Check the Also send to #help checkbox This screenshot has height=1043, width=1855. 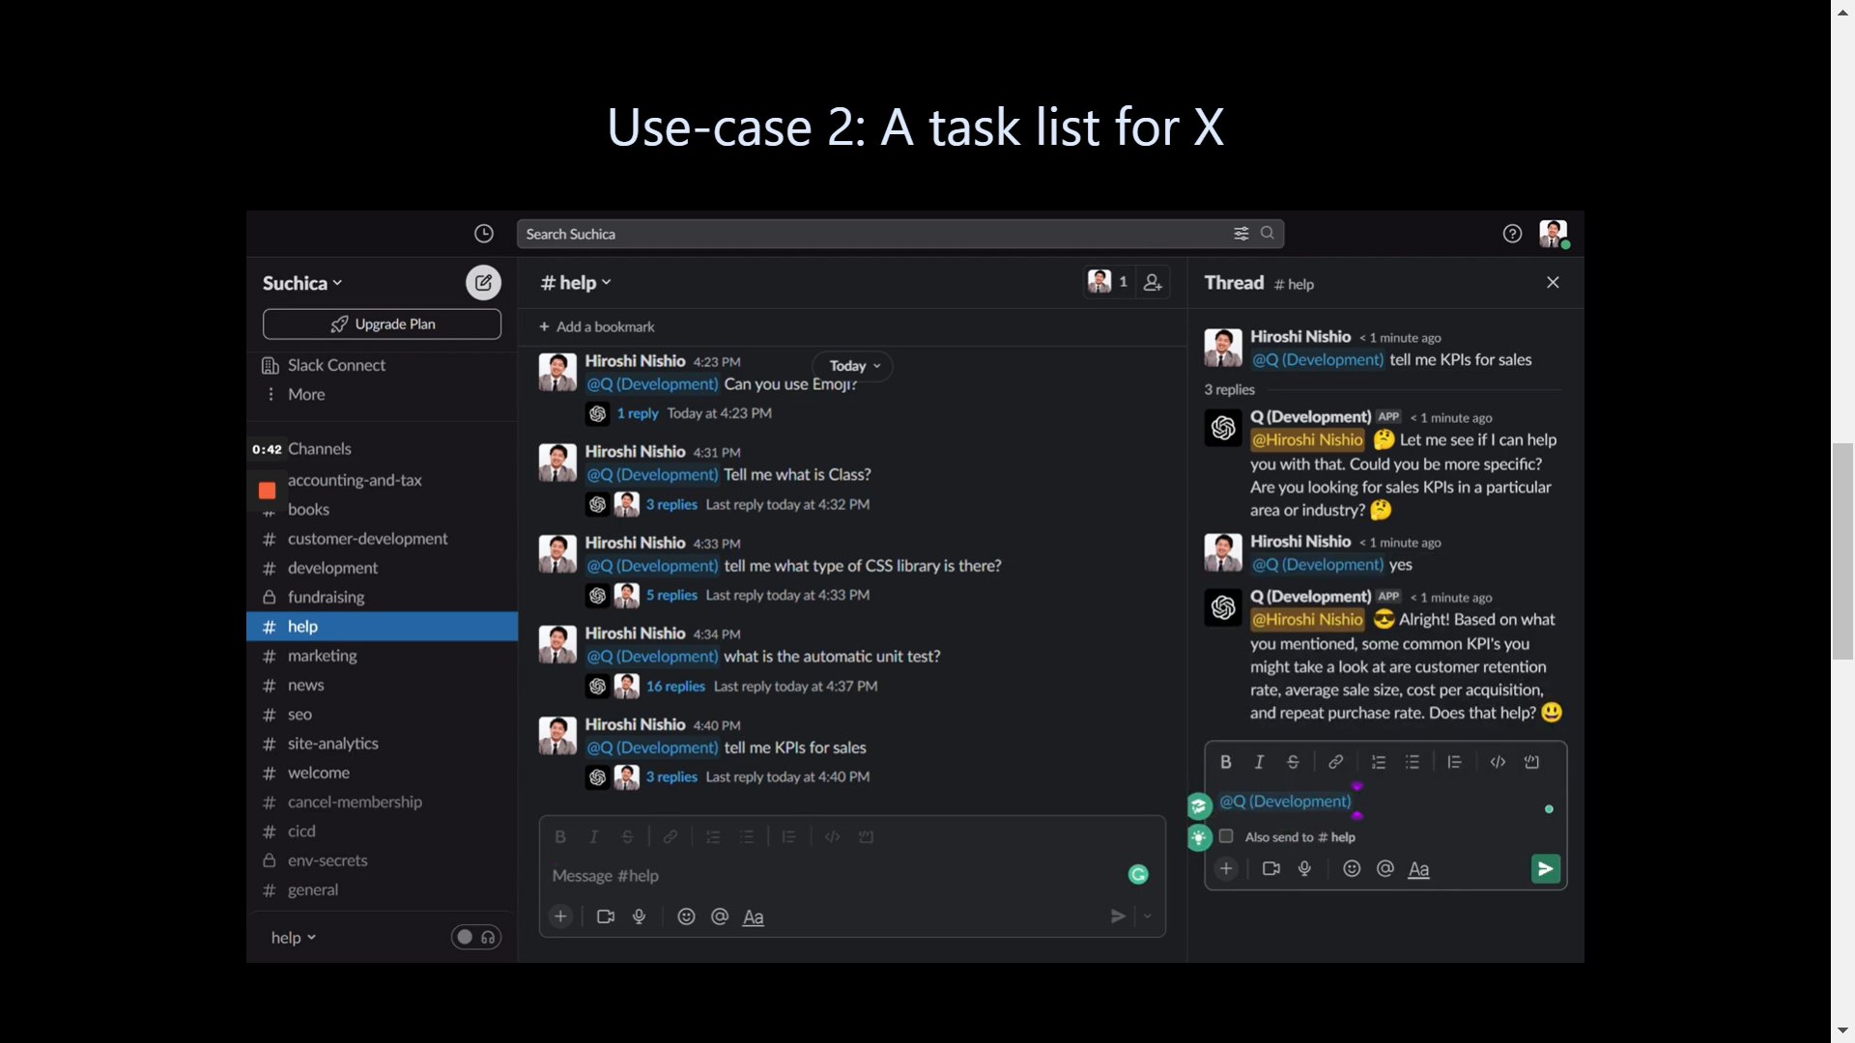click(1225, 837)
